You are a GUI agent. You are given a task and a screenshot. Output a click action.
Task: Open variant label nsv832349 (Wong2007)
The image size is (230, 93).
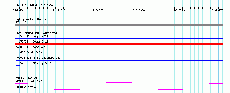pos(31,47)
